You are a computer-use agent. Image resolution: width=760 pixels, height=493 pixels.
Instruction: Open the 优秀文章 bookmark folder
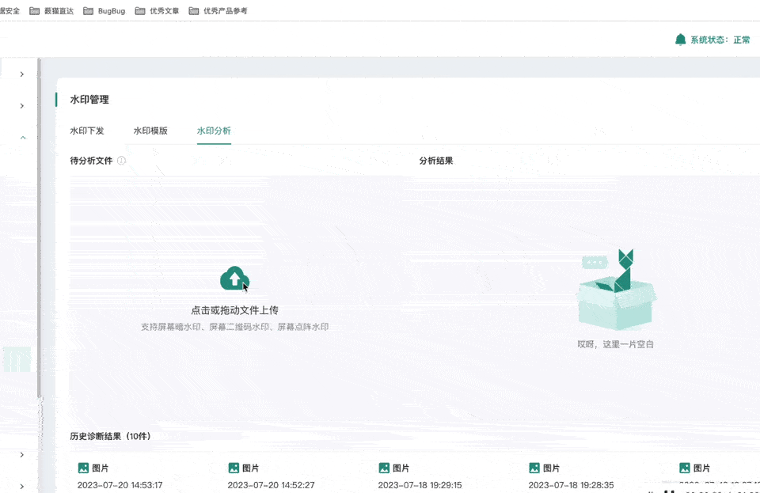tap(157, 11)
